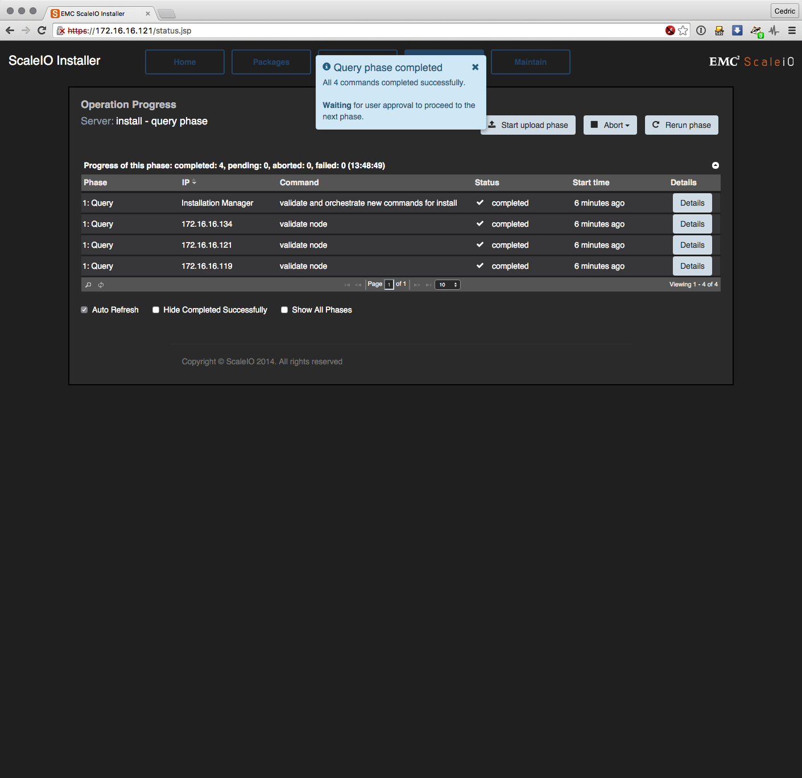Click the table refresh icon in the footer
Image resolution: width=802 pixels, height=778 pixels.
tap(101, 285)
